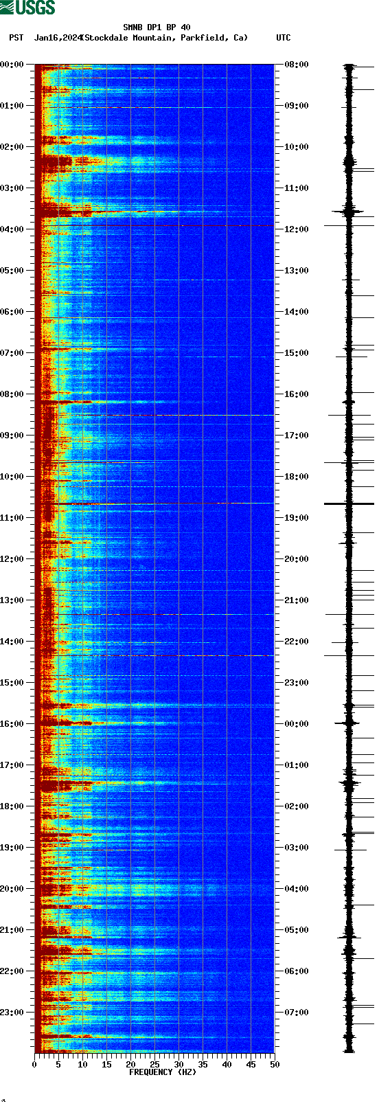Screen dimensions: 379x1108
Task: Click the 12:00 PST time label
Action: point(12,559)
